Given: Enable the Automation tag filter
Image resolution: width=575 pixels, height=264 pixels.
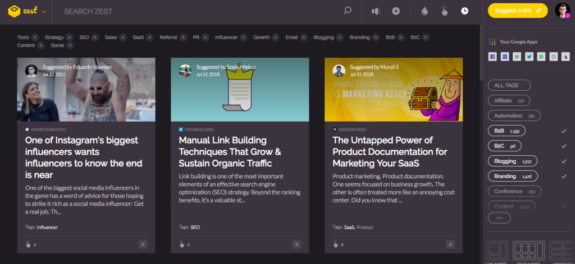Looking at the screenshot, I should [x=514, y=115].
